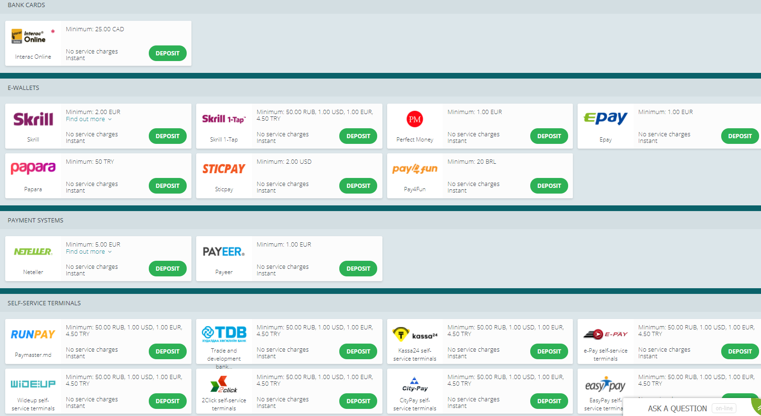Image resolution: width=761 pixels, height=416 pixels.
Task: Expand Neteller Find out more
Action: [x=89, y=252]
